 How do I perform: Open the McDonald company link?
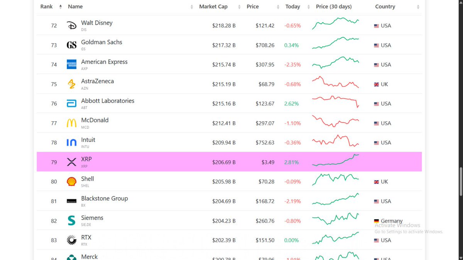point(95,120)
